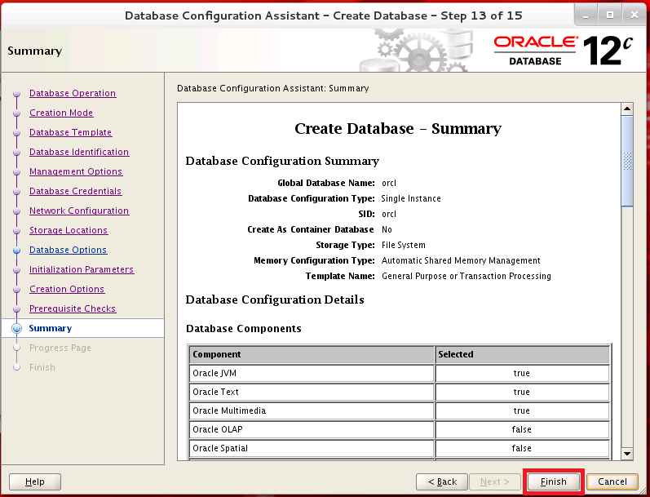Return to the Prerequisite Checks step
Viewport: 650px width, 497px height.
(73, 308)
